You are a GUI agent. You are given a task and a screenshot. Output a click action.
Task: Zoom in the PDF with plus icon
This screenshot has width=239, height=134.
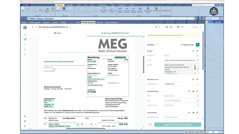tap(96, 124)
